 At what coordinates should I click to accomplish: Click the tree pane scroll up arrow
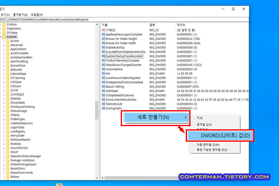tap(97, 25)
